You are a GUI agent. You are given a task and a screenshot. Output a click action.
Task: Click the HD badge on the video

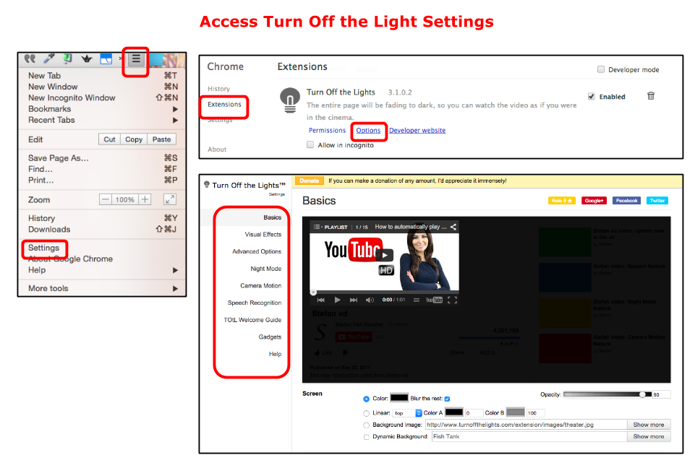point(386,270)
